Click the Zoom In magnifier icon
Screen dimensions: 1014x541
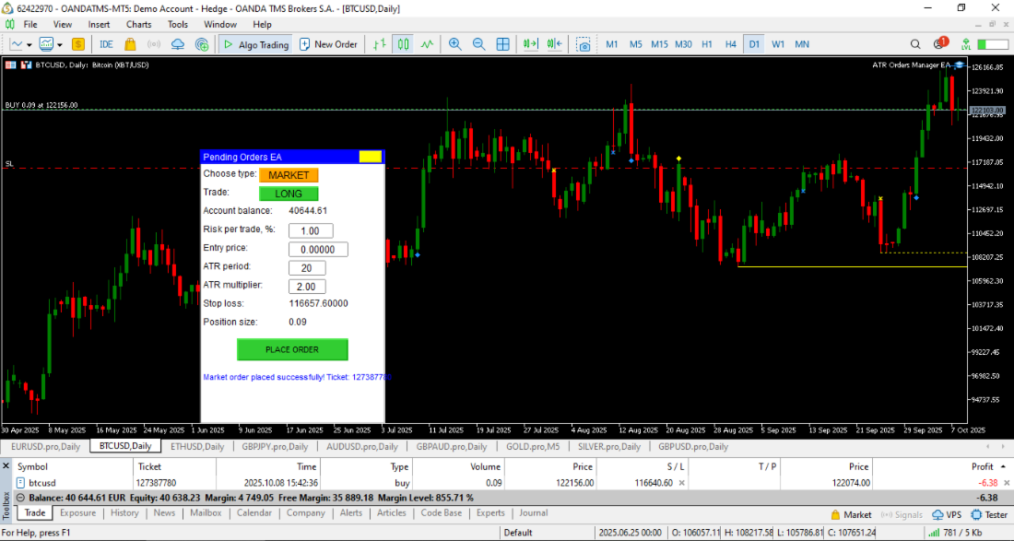coord(455,43)
